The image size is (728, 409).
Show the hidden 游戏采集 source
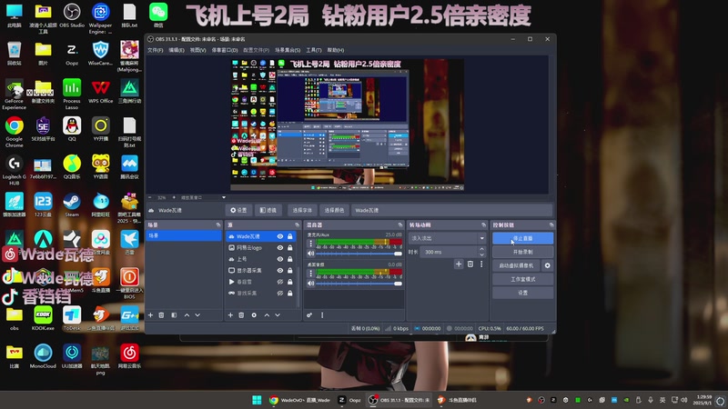280,293
